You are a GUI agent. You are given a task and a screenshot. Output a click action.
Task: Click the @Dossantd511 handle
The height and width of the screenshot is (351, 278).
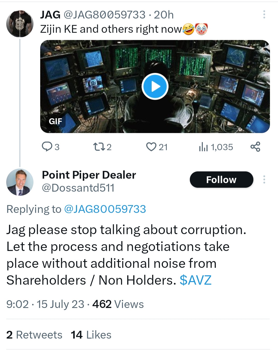click(78, 188)
